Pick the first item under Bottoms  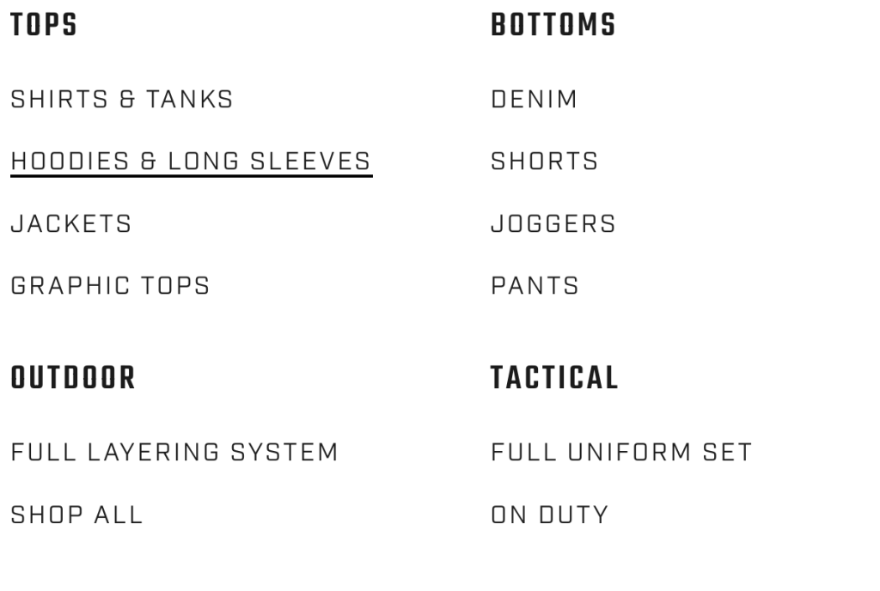534,100
